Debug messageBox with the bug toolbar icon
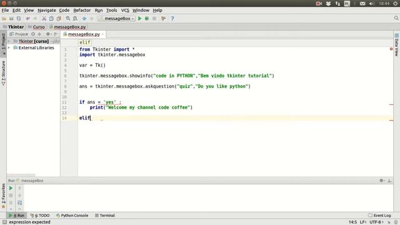This screenshot has height=225, width=400. point(147,18)
